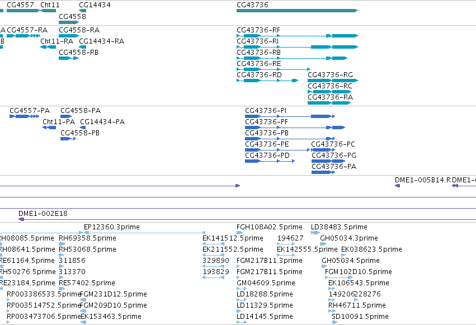Click transcript CG43736-RF label
476x325 pixels.
tap(258, 30)
